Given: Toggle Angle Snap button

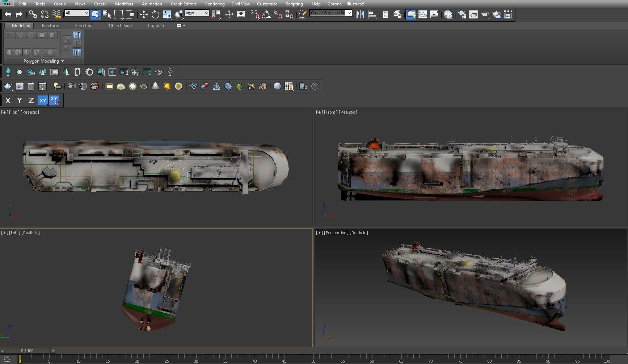Looking at the screenshot, I should (x=266, y=14).
